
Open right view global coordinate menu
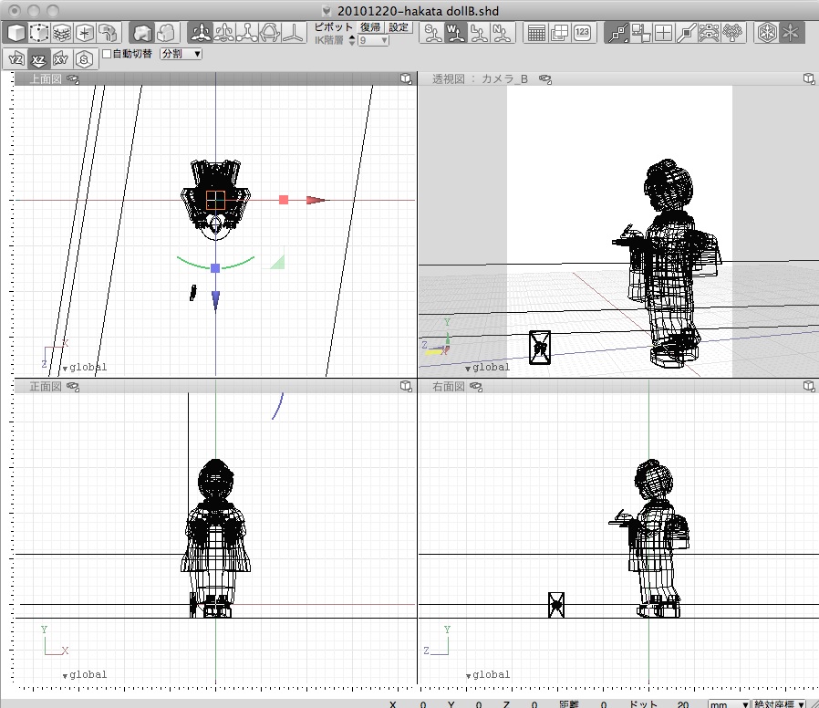click(x=487, y=674)
